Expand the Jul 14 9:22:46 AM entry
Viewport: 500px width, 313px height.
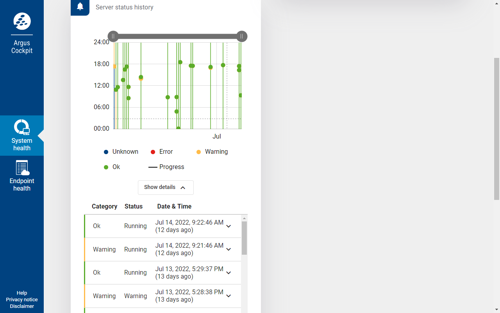(x=229, y=226)
